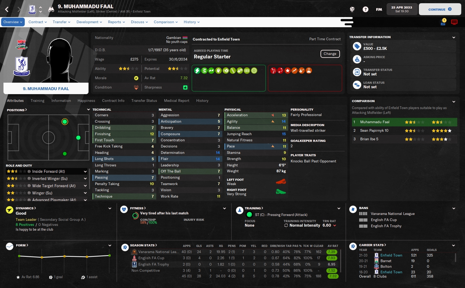Click the Career Stats scrollbar
Screen dimensions: 465x288
455,258
